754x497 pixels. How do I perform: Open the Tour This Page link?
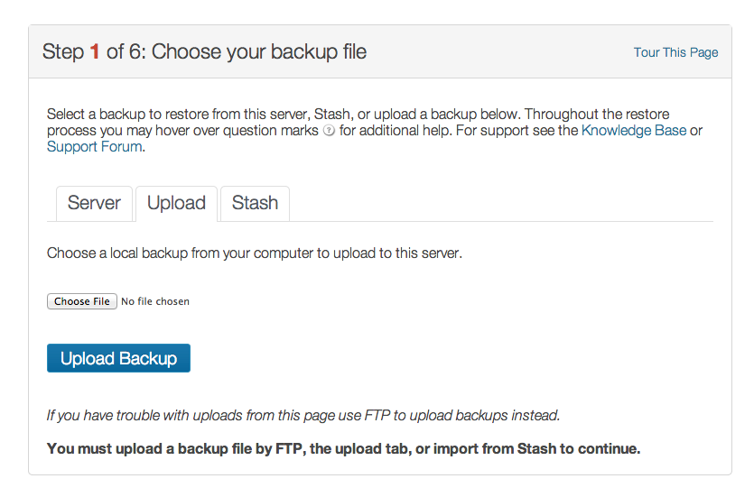(x=675, y=52)
